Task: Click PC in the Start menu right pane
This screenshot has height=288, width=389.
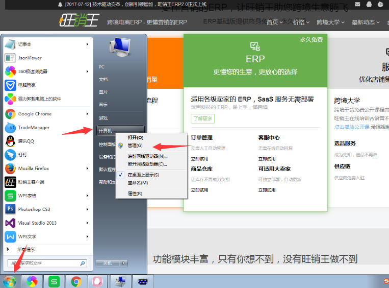Action: (101, 67)
